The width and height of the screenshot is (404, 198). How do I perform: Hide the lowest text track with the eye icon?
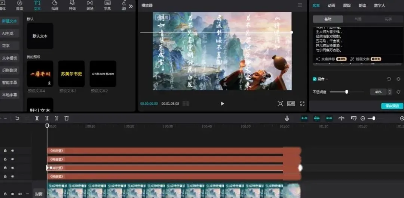[12, 176]
